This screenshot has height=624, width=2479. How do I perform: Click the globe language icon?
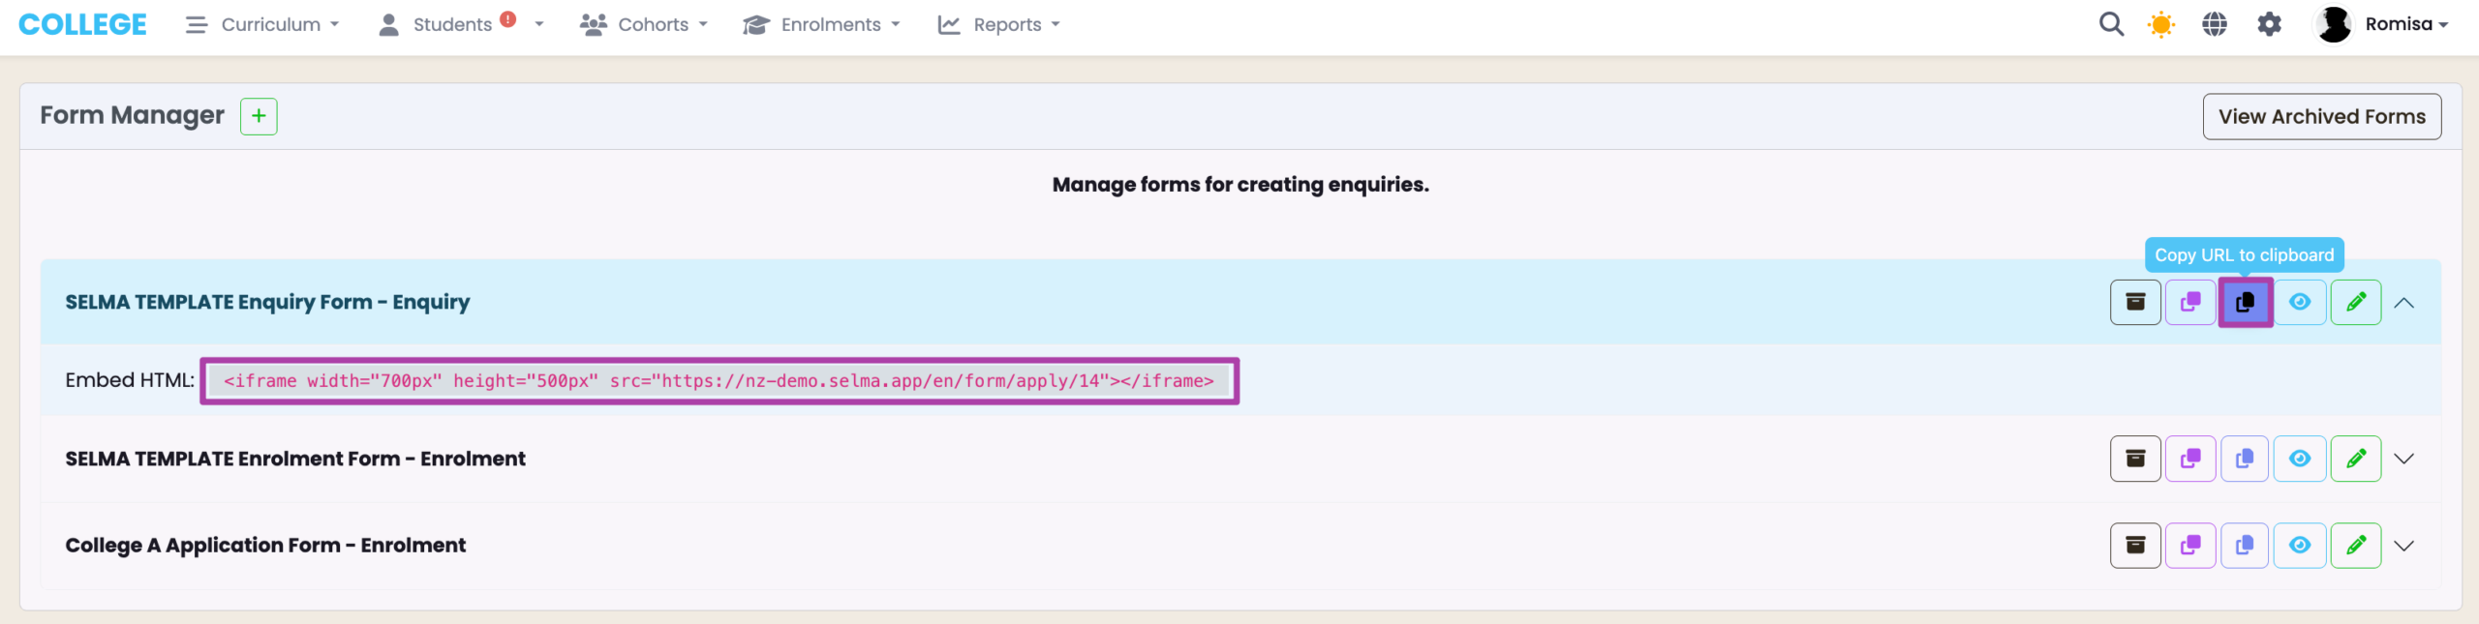pos(2215,24)
